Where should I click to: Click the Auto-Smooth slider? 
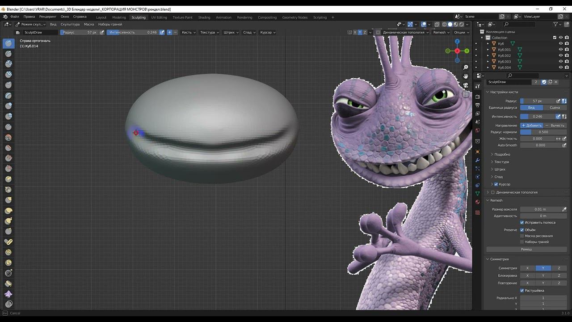click(541, 145)
